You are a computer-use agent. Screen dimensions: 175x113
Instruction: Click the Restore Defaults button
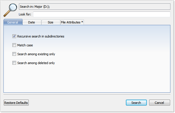(x=16, y=102)
